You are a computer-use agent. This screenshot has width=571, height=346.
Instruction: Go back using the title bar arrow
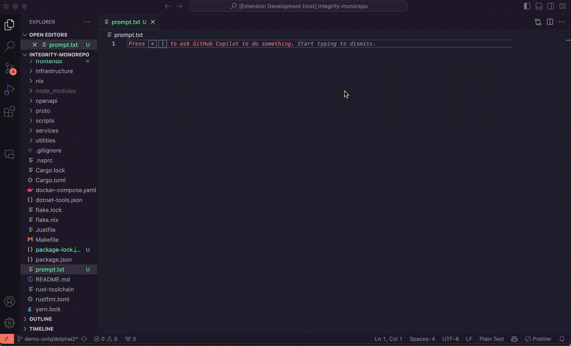point(168,6)
